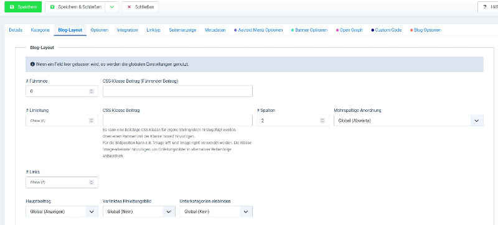Image resolution: width=498 pixels, height=225 pixels.
Task: Open the Banner Optionen tab
Action: coord(309,30)
